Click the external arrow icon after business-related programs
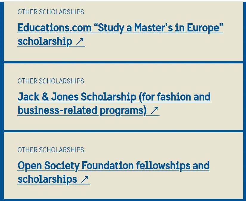This screenshot has width=246, height=201. point(154,111)
